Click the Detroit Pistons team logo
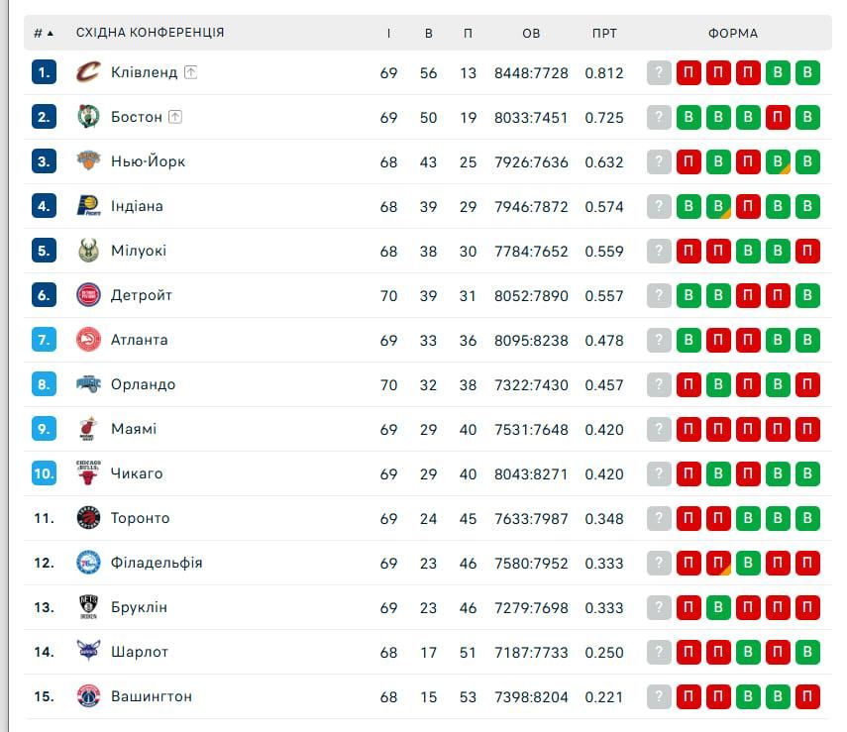Screen dimensions: 847x732 point(89,295)
